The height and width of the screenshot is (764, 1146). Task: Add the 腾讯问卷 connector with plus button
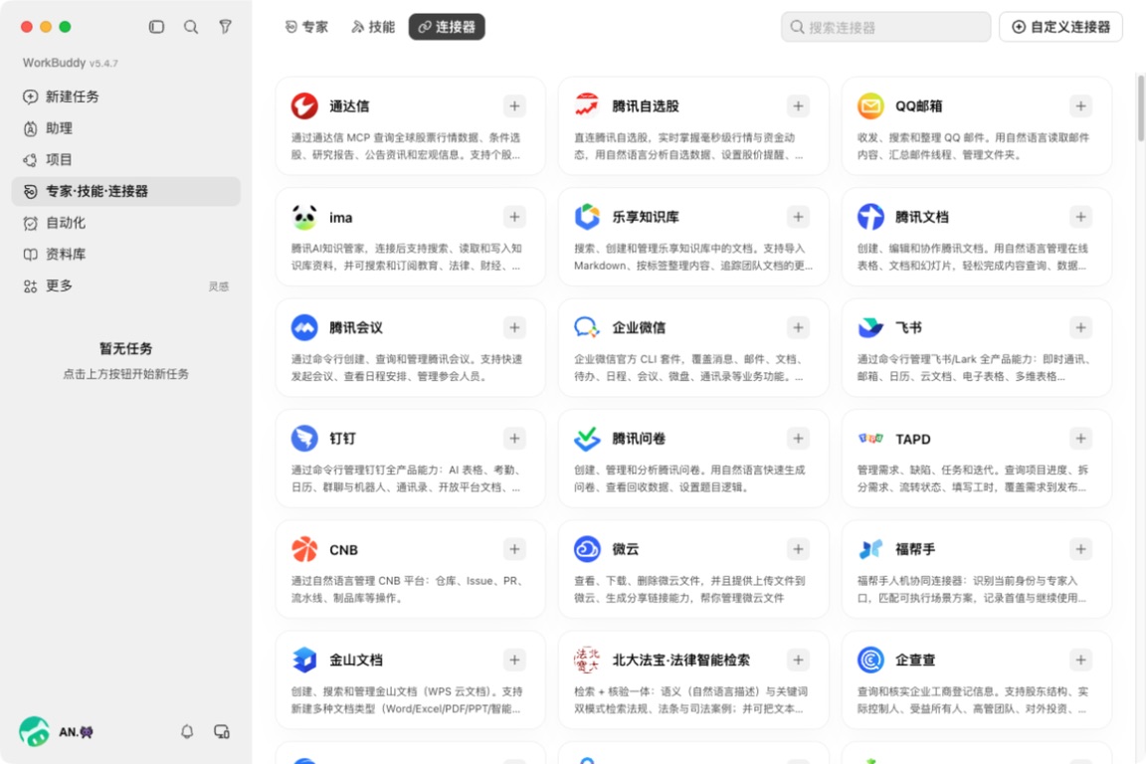(798, 439)
